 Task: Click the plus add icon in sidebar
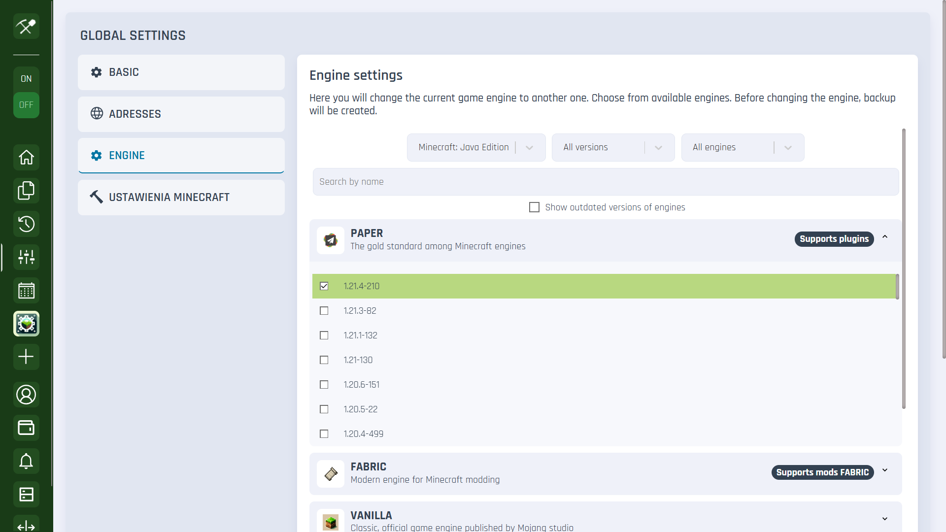coord(26,357)
